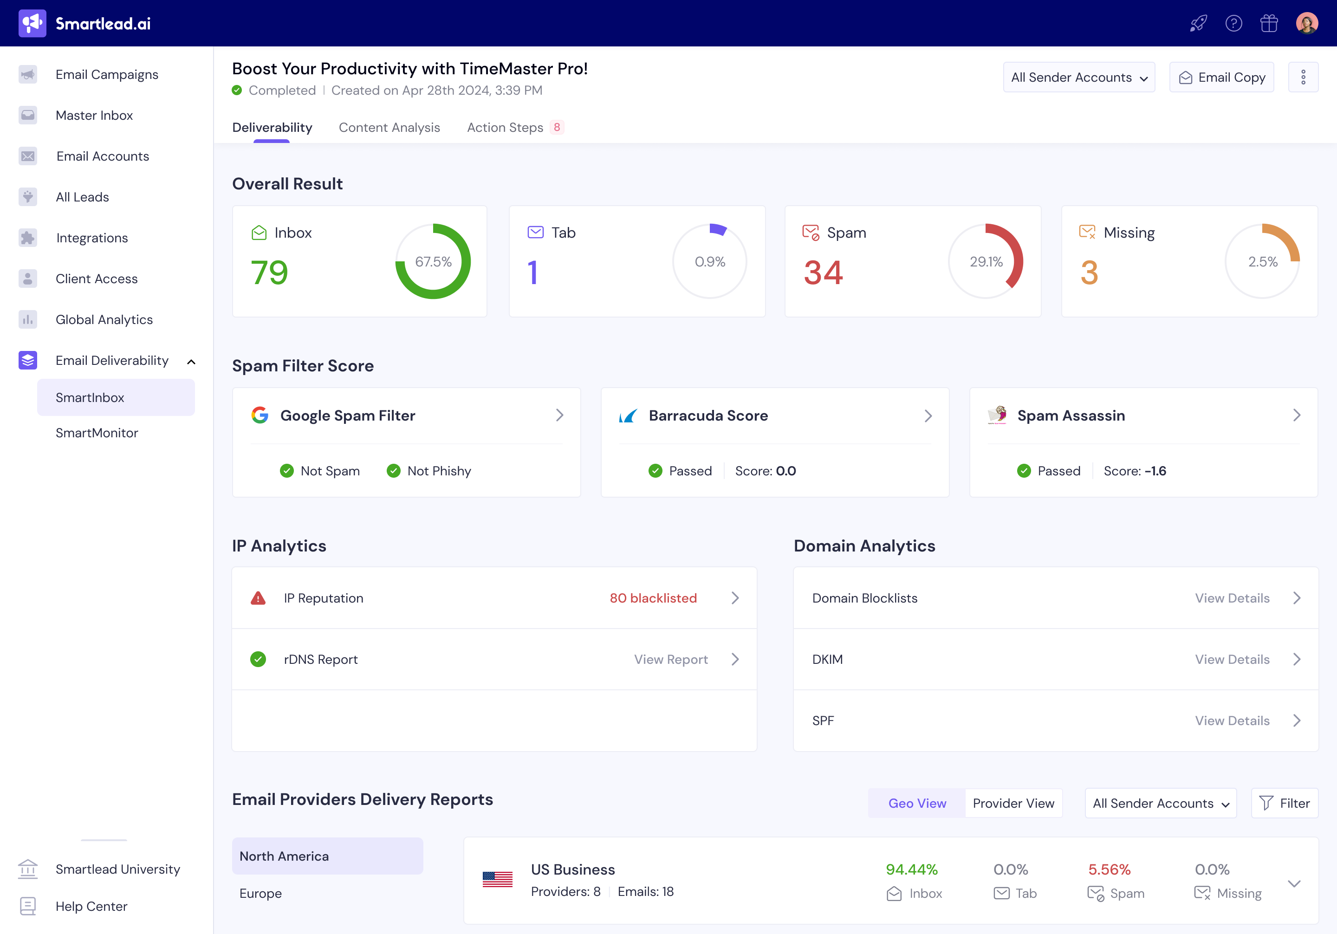The height and width of the screenshot is (934, 1337).
Task: Click the gift box icon
Action: tap(1269, 23)
